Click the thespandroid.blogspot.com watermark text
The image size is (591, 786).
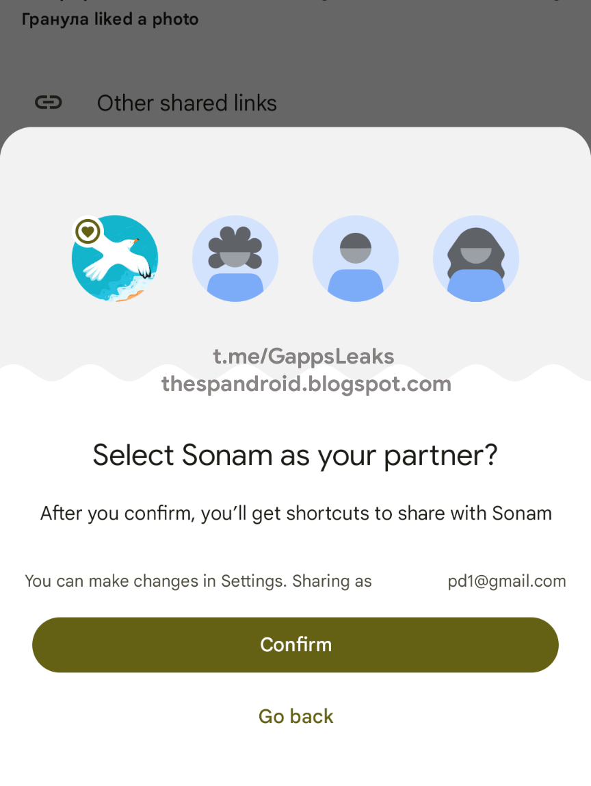(306, 384)
